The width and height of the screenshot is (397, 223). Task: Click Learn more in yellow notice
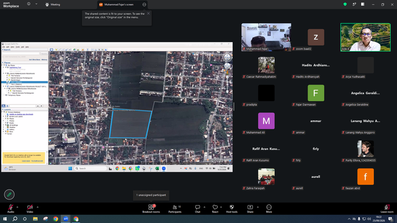(x=26, y=161)
